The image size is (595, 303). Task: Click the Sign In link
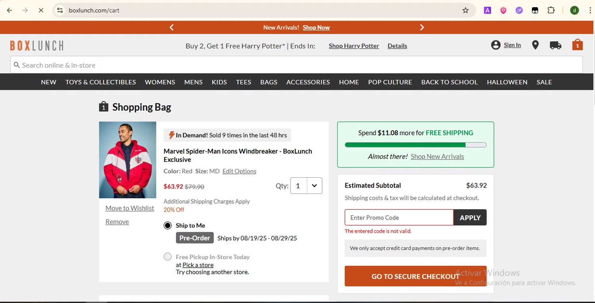click(x=512, y=45)
